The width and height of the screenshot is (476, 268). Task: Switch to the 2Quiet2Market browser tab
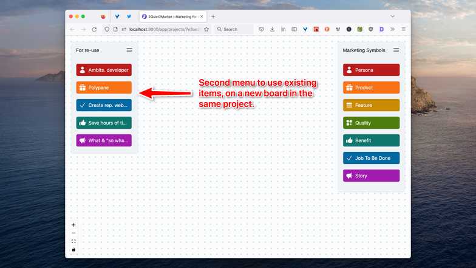[x=172, y=16]
